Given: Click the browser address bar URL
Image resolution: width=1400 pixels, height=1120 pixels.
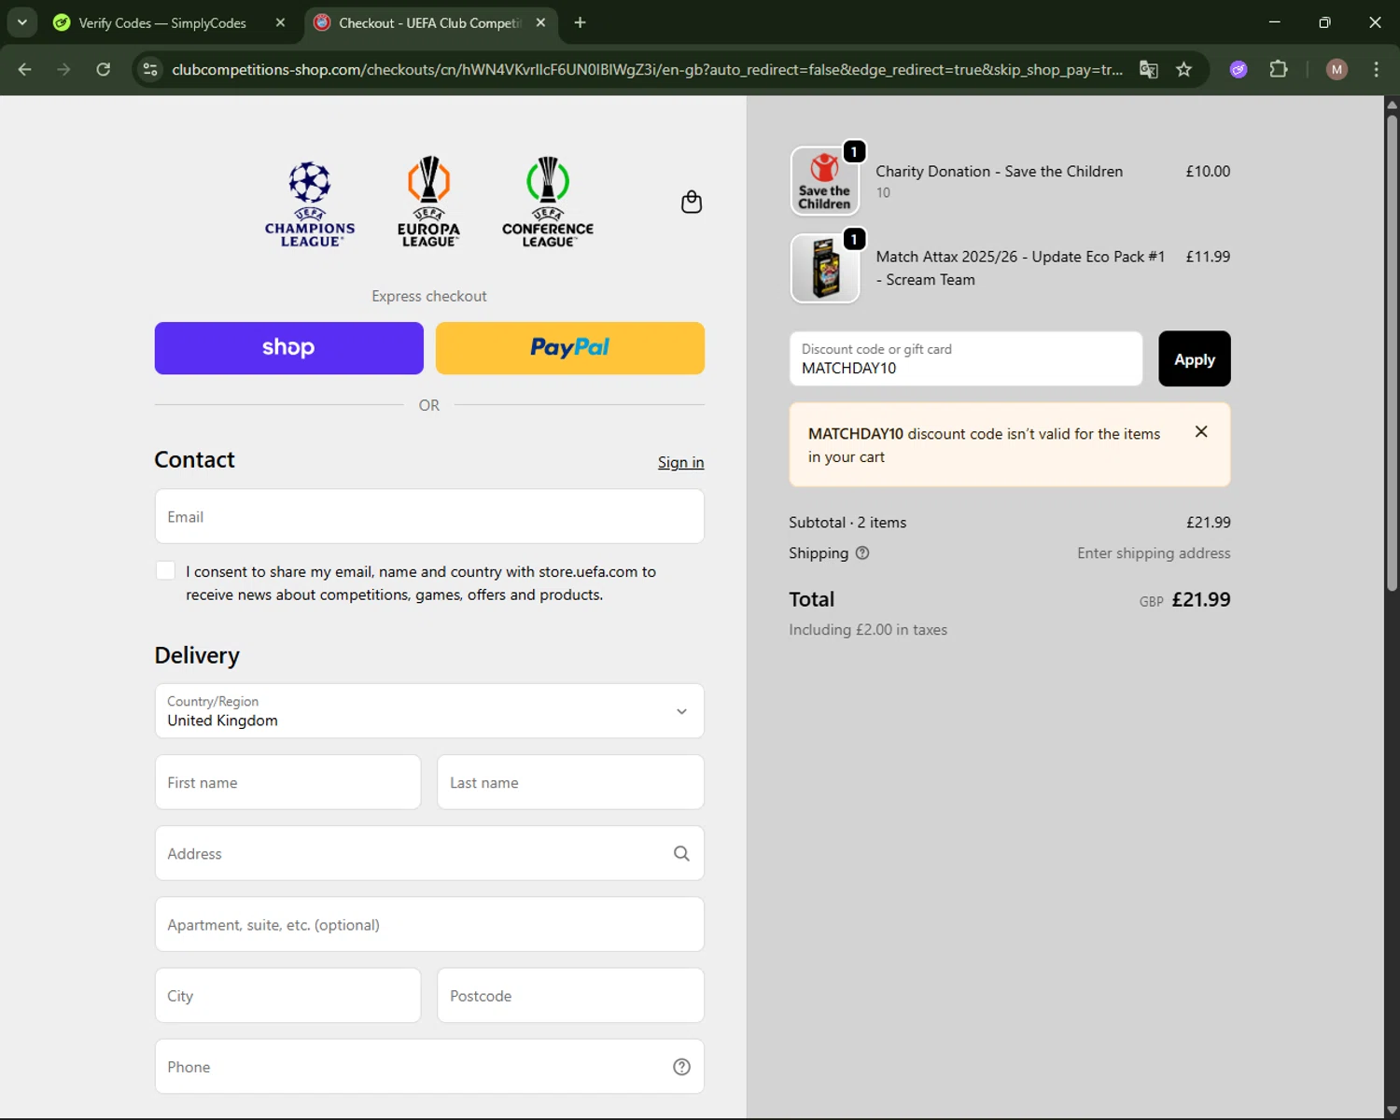Looking at the screenshot, I should point(647,69).
